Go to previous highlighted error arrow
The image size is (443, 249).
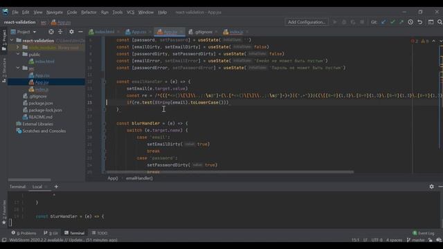[x=434, y=41]
